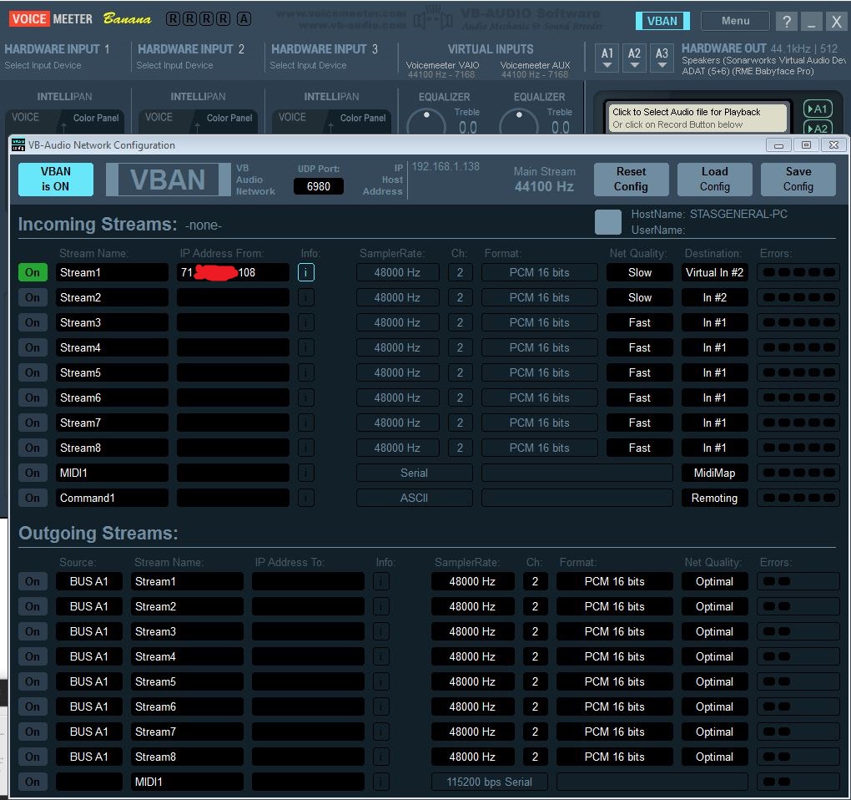Viewport: 851px width, 800px height.
Task: Click Hardware Input 2 Intellipan voice pad
Action: coord(197,120)
